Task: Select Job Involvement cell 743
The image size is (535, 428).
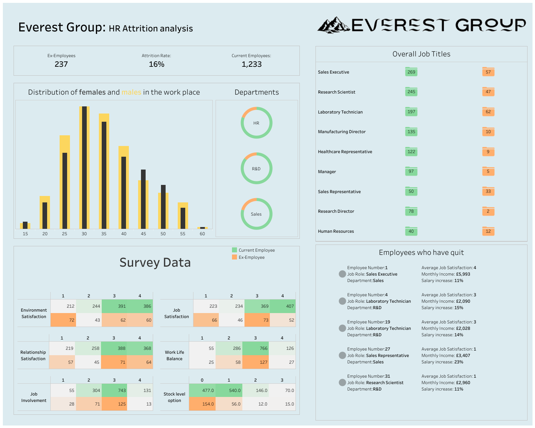Action: [114, 391]
